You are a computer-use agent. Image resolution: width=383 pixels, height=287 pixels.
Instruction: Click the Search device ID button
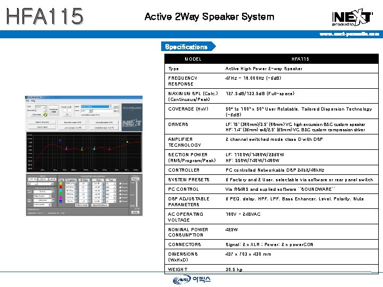pyautogui.click(x=42, y=122)
